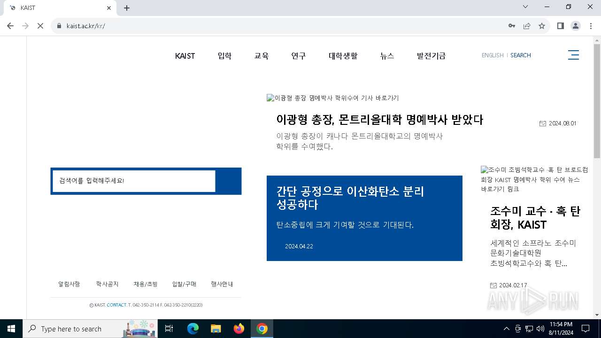
Task: Open the 입찰/구매 bidding link
Action: (x=184, y=284)
